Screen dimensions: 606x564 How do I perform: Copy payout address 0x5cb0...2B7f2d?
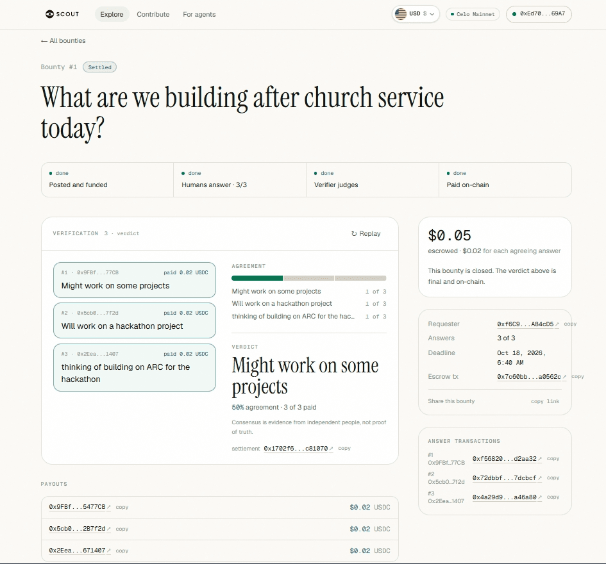click(x=122, y=529)
